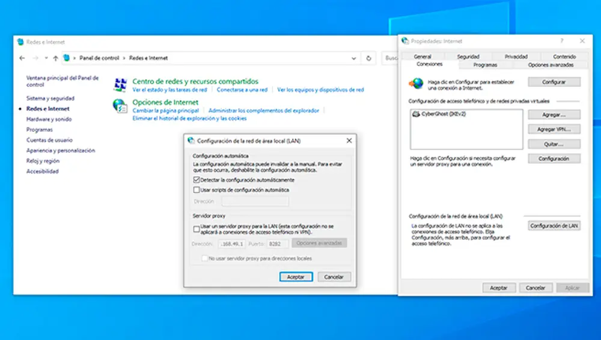Screen dimensions: 601x340
Task: Click the help question mark in Internet Properties
Action: click(562, 41)
